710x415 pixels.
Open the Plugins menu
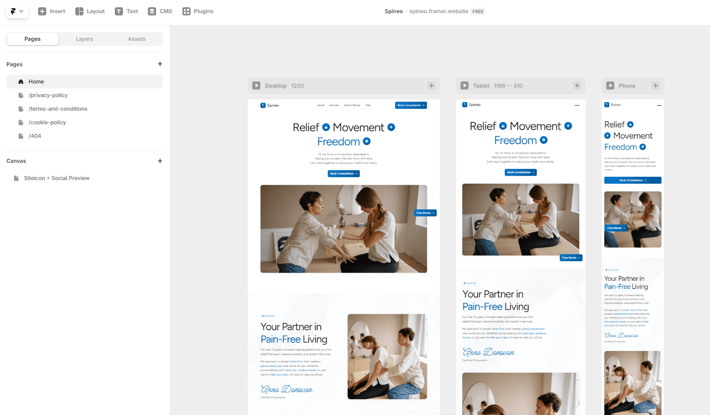tap(198, 11)
